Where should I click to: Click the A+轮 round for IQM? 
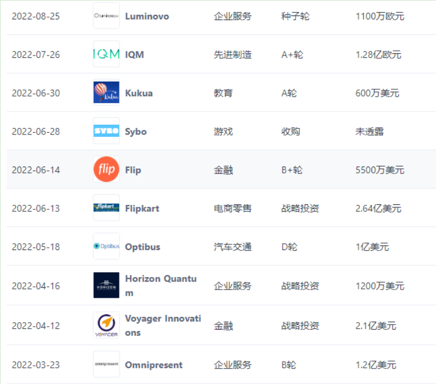(x=292, y=54)
